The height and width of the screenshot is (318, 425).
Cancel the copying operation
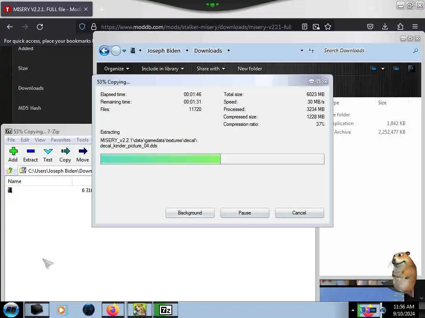[x=299, y=213]
